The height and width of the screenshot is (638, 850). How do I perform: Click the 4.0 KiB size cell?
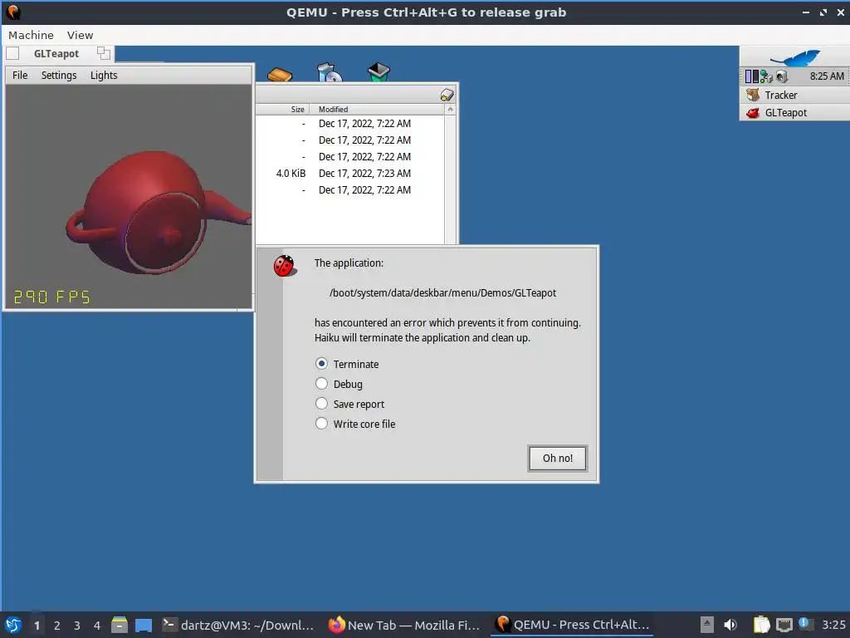coord(291,174)
